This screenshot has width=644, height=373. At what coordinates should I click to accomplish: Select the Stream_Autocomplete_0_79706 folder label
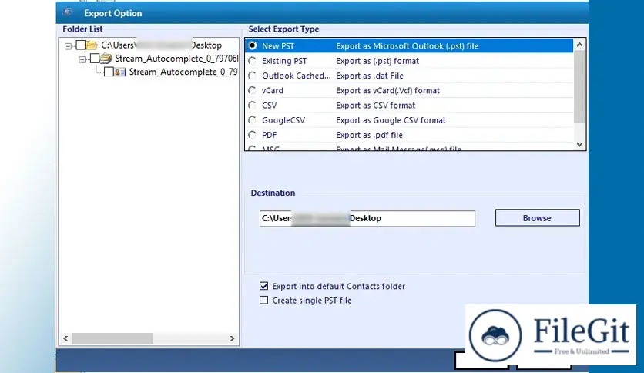[x=176, y=59]
